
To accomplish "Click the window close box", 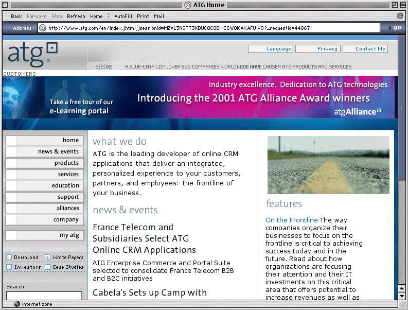I will [x=5, y=5].
